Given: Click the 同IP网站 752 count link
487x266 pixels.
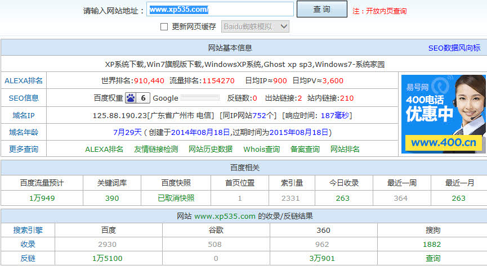Looking at the screenshot, I should coord(258,115).
